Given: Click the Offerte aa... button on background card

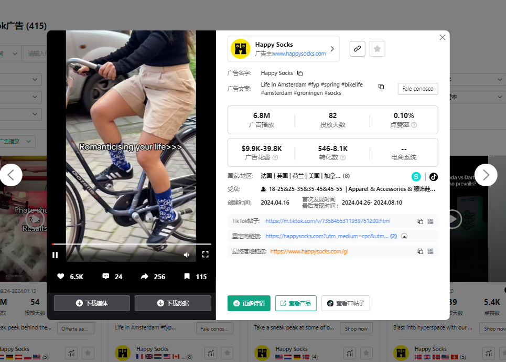Looking at the screenshot, I should [76, 329].
